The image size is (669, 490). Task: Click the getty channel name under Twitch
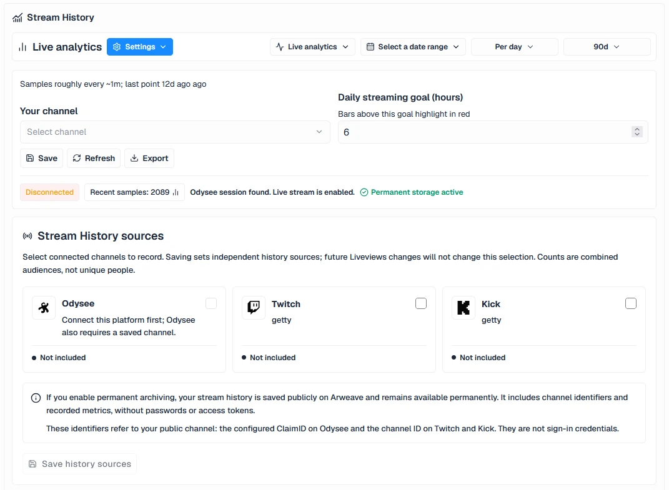[282, 320]
